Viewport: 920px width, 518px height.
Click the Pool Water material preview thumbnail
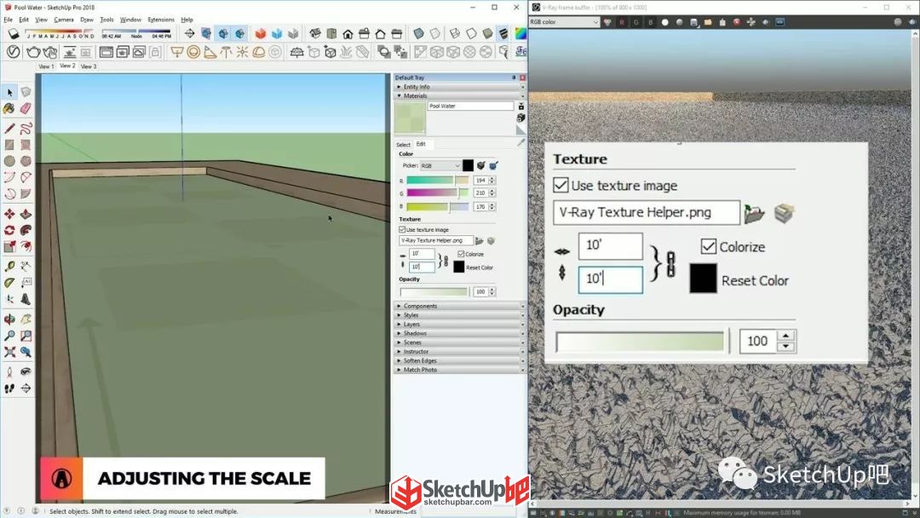(x=410, y=118)
